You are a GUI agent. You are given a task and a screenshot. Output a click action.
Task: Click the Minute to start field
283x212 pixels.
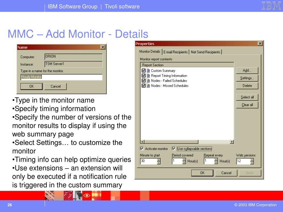pyautogui.click(x=148, y=161)
